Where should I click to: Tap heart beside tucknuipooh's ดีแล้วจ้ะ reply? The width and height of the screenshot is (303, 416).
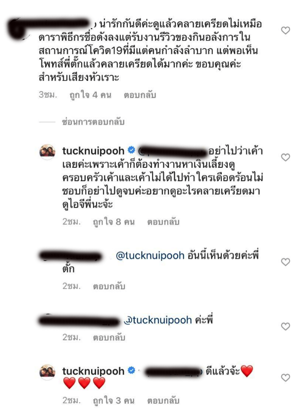tap(286, 377)
